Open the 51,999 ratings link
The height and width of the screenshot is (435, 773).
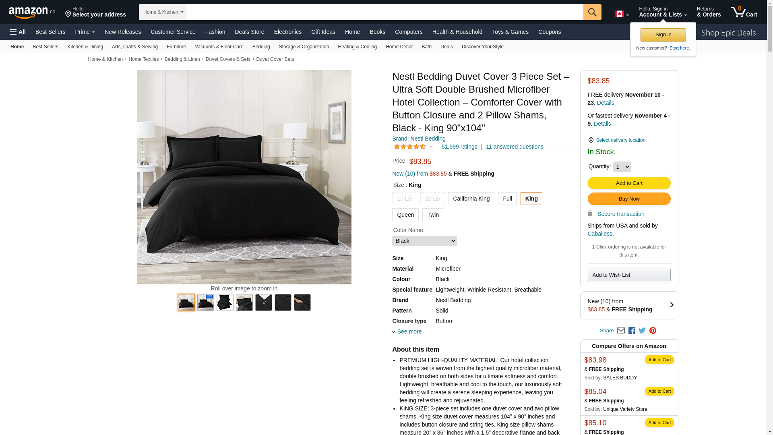click(x=459, y=147)
